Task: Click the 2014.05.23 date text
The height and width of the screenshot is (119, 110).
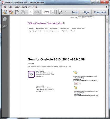Action: [31, 63]
